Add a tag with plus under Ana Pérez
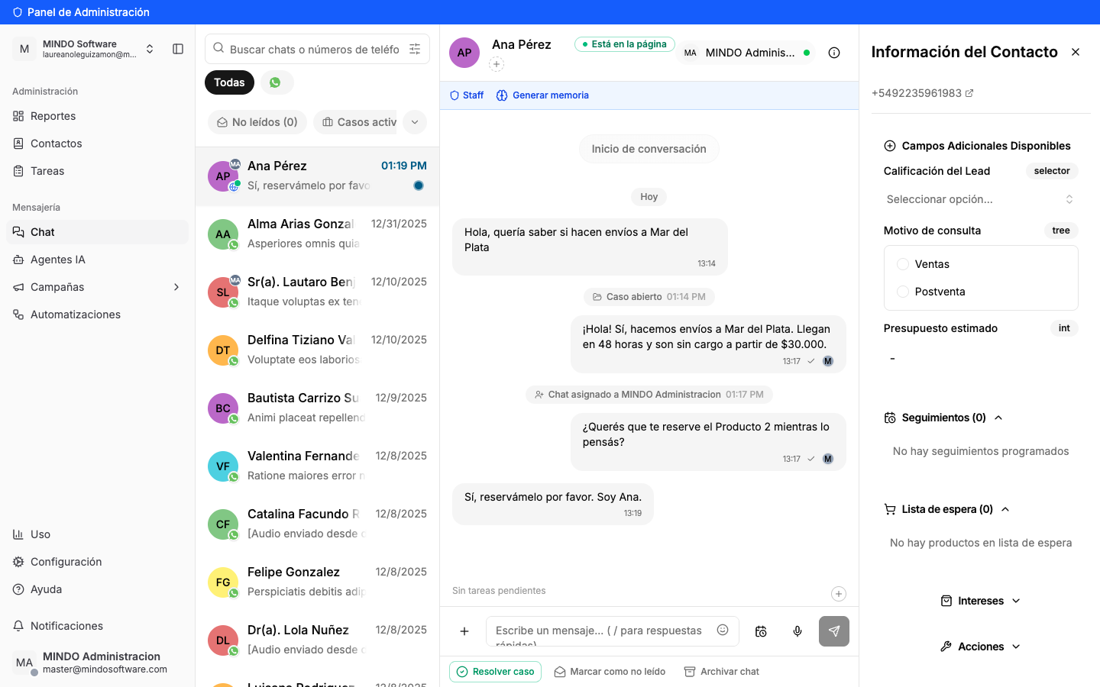1100x687 pixels. click(x=497, y=65)
